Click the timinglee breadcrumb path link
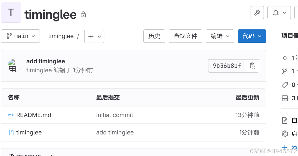298x156 pixels. (x=61, y=36)
